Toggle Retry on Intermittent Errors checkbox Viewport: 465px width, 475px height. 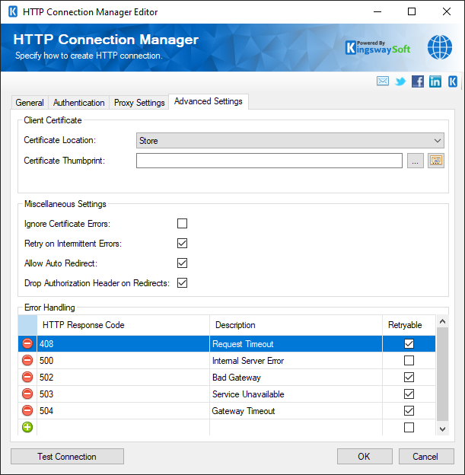(182, 244)
